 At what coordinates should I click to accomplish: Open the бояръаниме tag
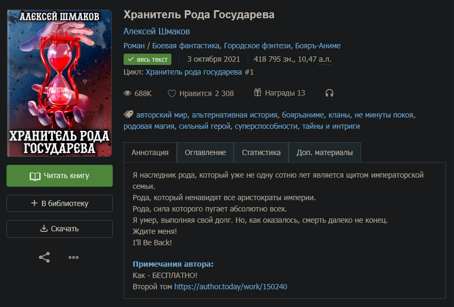[x=303, y=115]
